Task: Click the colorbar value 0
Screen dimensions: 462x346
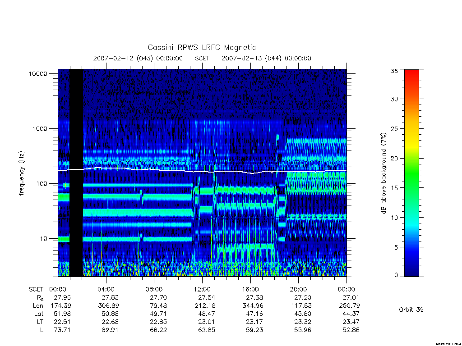Action: click(396, 275)
